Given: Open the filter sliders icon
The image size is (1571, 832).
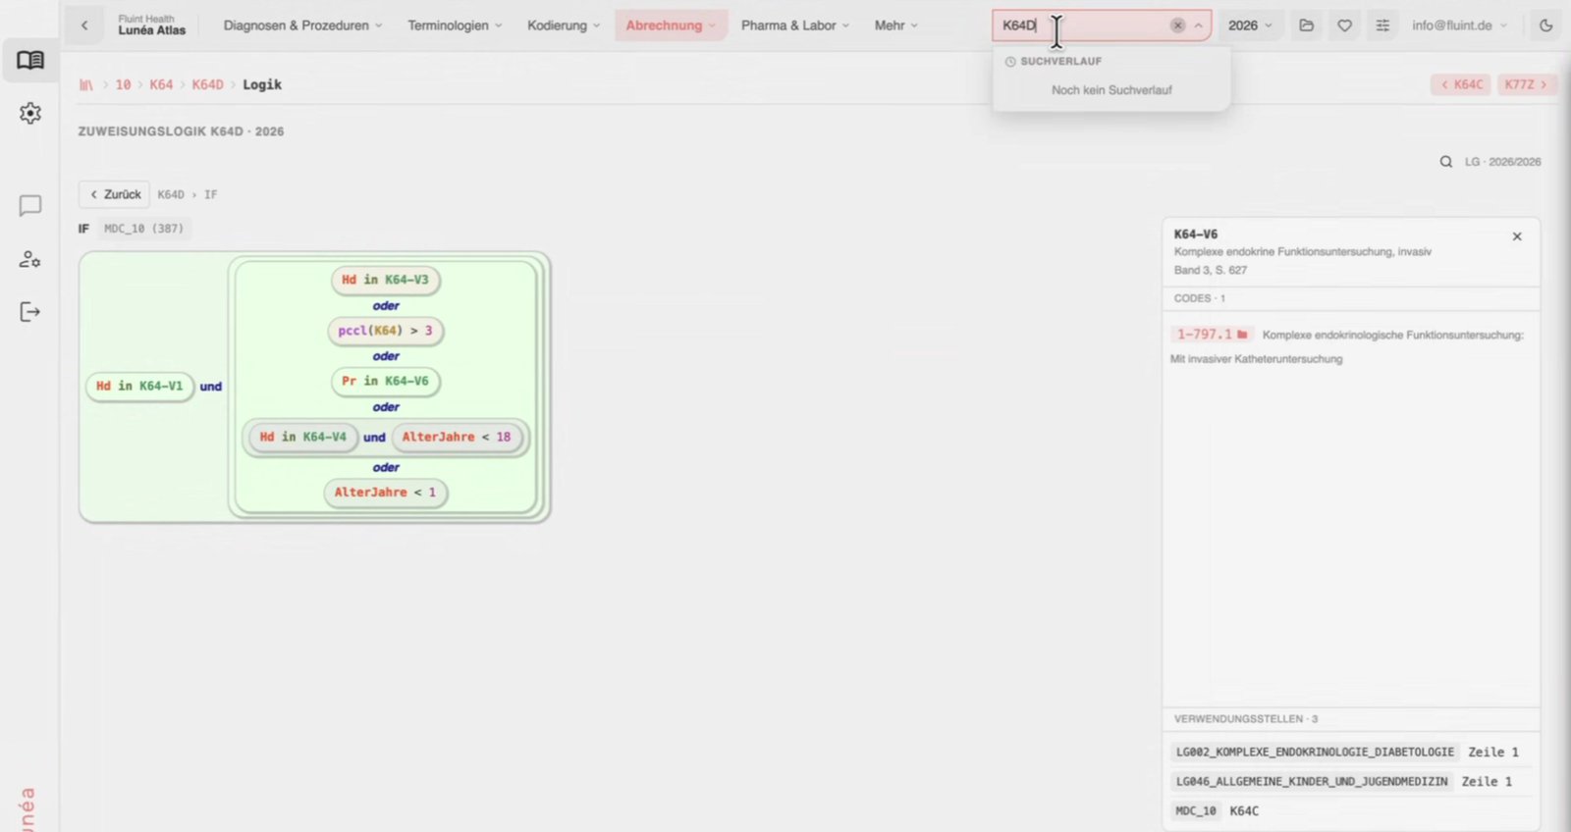Looking at the screenshot, I should click(1382, 26).
